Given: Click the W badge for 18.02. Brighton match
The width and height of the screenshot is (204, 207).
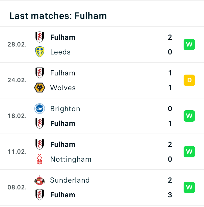Looking at the screenshot, I should click(x=189, y=116).
